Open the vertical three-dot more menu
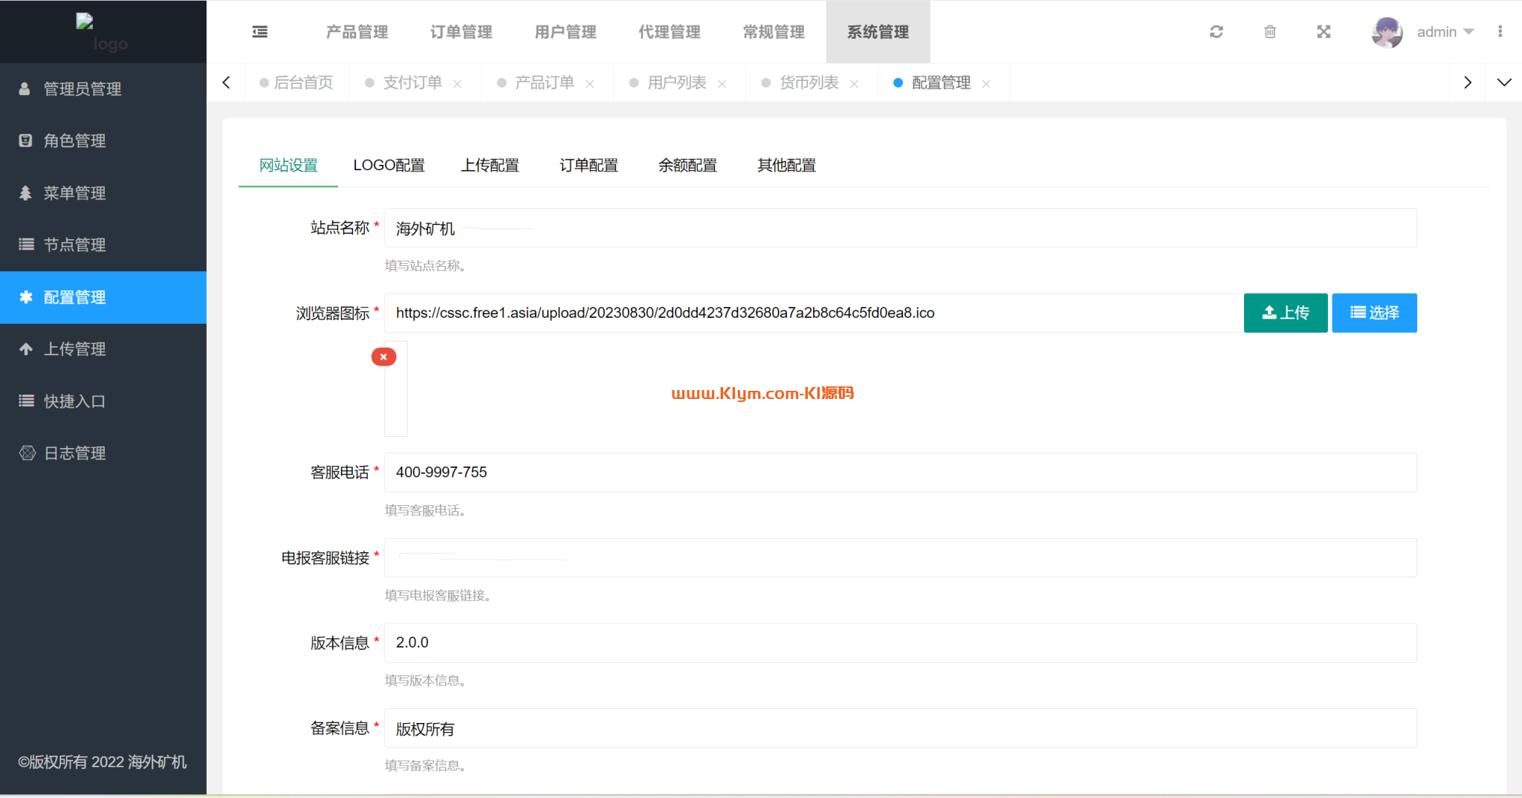 (x=1500, y=32)
